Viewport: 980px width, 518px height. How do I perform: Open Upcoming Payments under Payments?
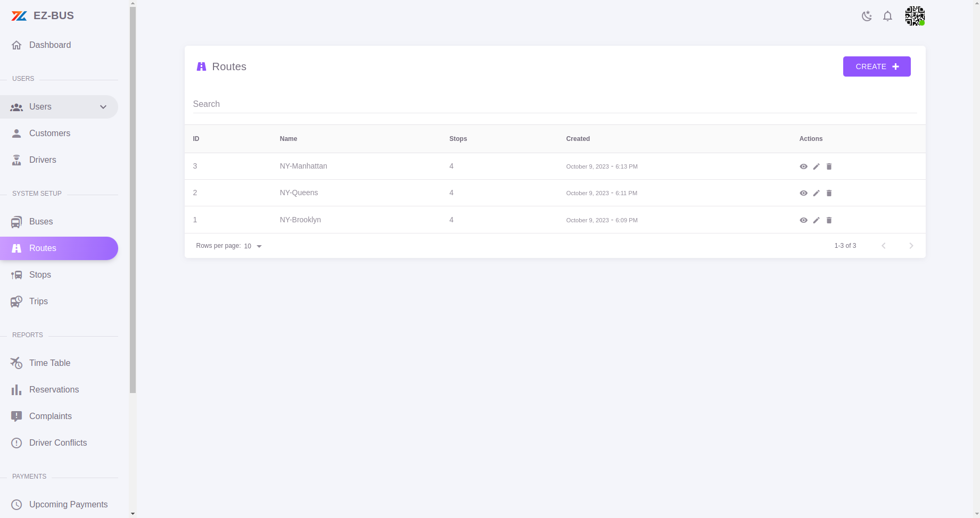(x=68, y=504)
